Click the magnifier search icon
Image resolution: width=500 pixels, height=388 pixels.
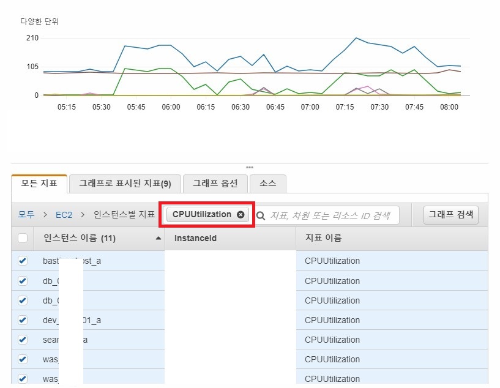pyautogui.click(x=261, y=215)
